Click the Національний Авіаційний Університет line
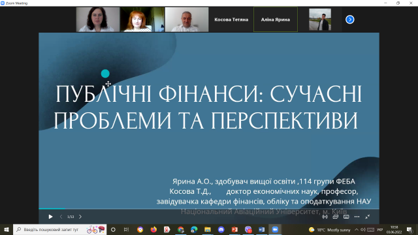418x235 pixels. pyautogui.click(x=264, y=211)
